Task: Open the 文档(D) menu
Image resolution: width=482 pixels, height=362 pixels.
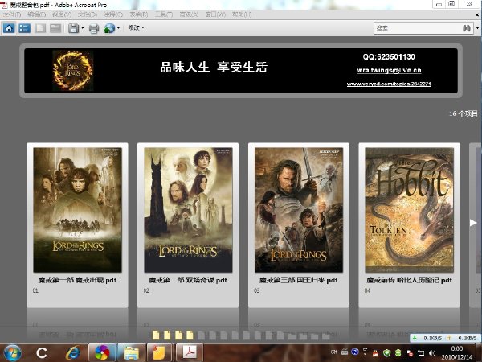Action: pyautogui.click(x=88, y=14)
